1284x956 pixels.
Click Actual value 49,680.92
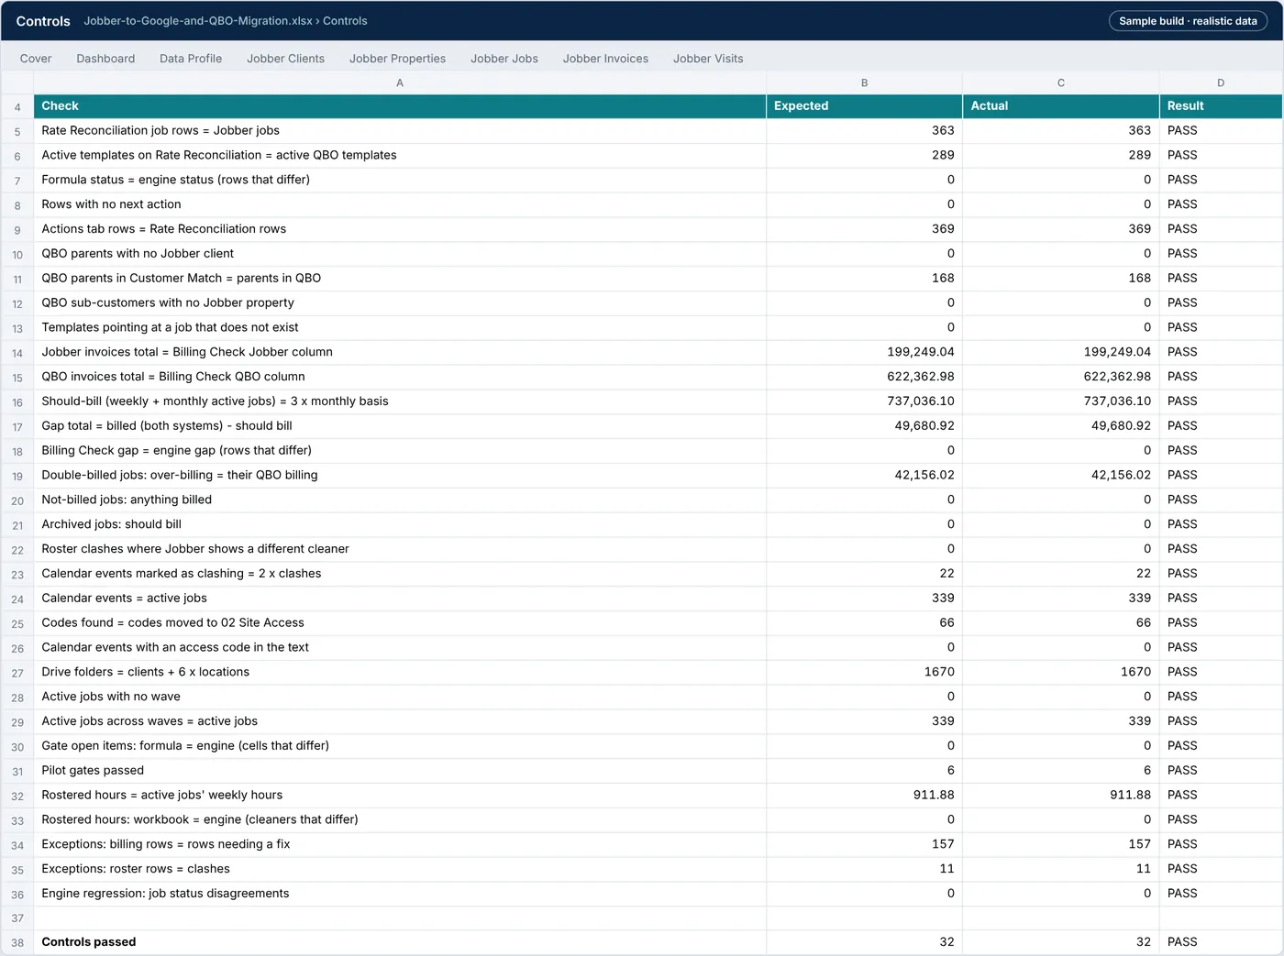tap(1061, 426)
